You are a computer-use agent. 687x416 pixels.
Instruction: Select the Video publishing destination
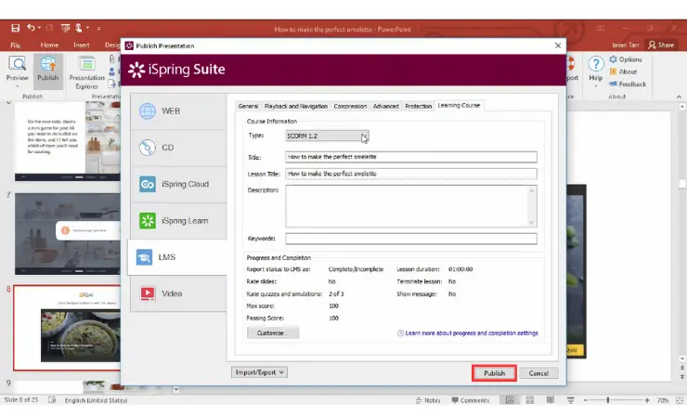click(x=179, y=293)
